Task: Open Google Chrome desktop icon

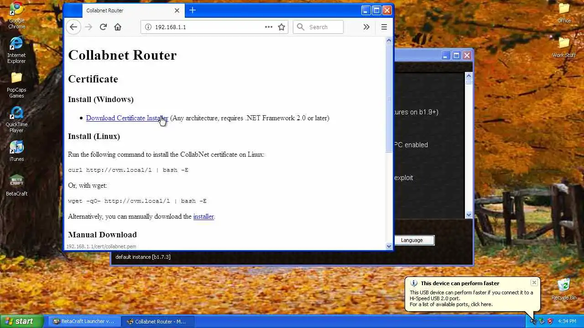Action: click(x=17, y=15)
